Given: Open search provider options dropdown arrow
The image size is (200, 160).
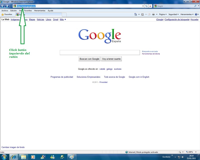Looking at the screenshot, I should click(x=198, y=6).
